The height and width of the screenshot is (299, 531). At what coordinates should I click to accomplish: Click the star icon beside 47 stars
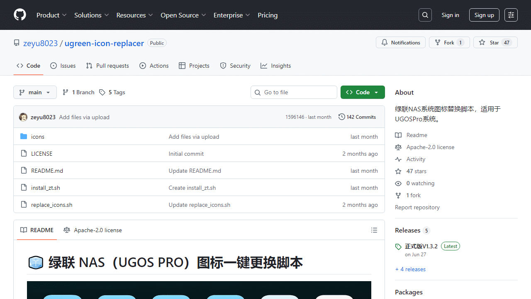(398, 171)
